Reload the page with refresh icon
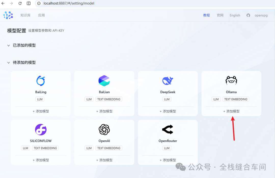The height and width of the screenshot is (178, 275). 20,3
